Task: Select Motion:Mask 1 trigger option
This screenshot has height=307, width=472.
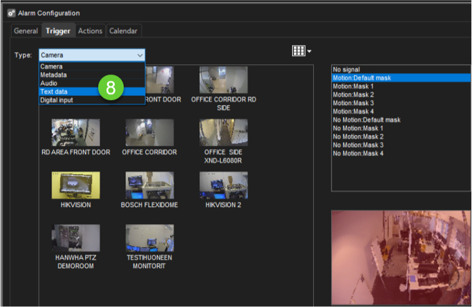Action: point(353,86)
